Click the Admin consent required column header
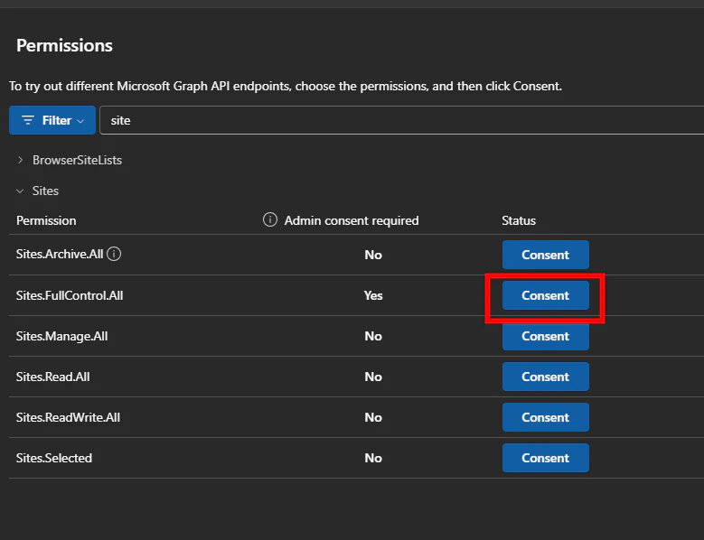 pyautogui.click(x=352, y=220)
